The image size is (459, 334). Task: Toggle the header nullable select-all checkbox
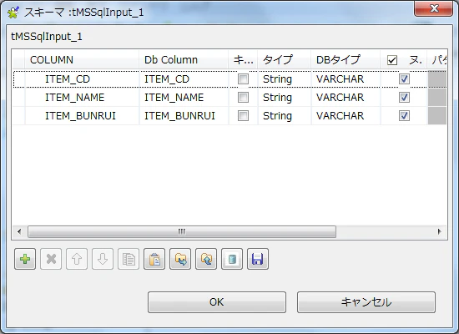coord(392,60)
